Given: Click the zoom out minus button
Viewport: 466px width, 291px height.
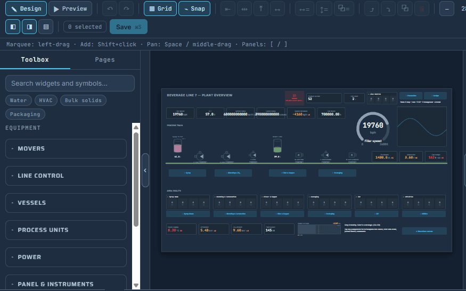Looking at the screenshot, I should pyautogui.click(x=447, y=9).
